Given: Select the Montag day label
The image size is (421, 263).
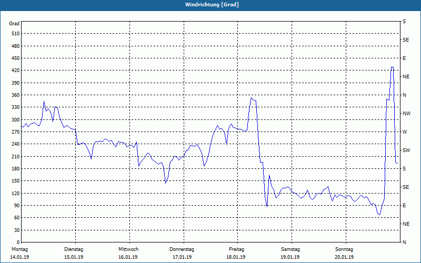Looking at the screenshot, I should tap(19, 249).
